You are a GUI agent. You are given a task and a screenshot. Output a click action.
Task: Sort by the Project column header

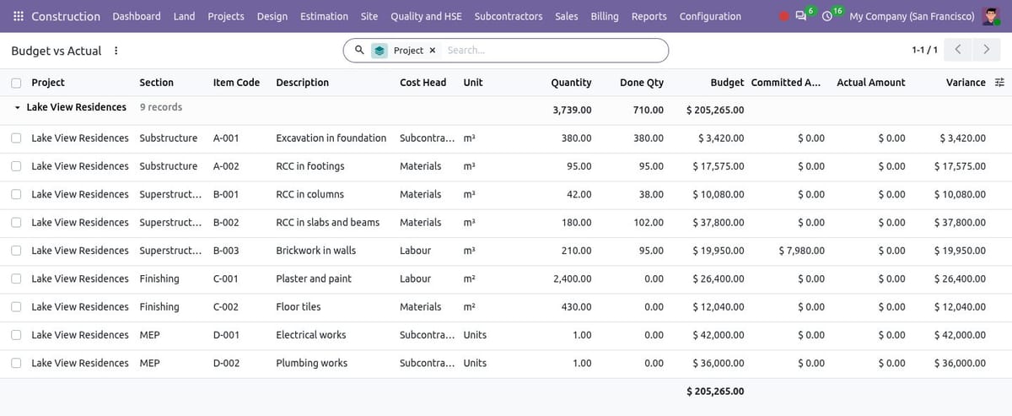coord(48,83)
